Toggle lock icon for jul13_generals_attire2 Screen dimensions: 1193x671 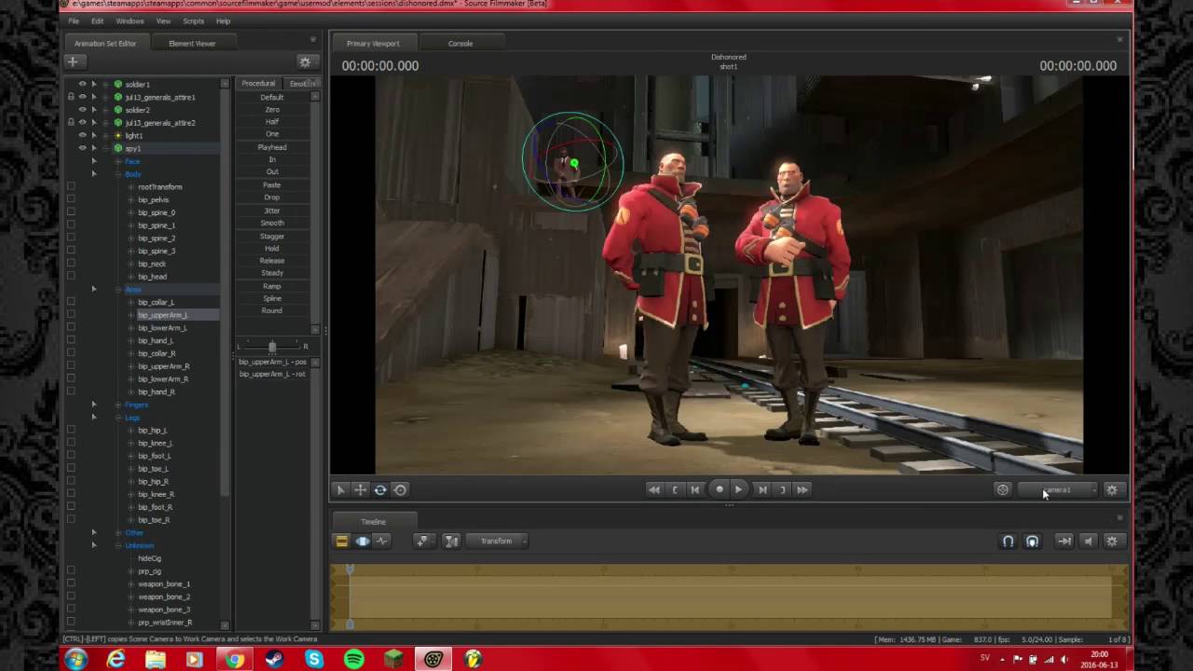click(x=71, y=122)
